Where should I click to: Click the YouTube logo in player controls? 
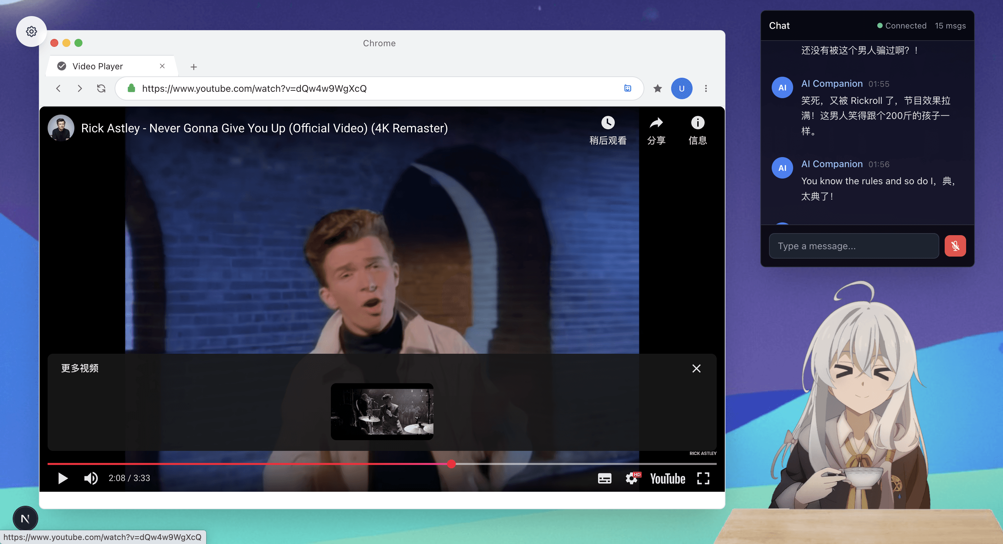point(667,478)
